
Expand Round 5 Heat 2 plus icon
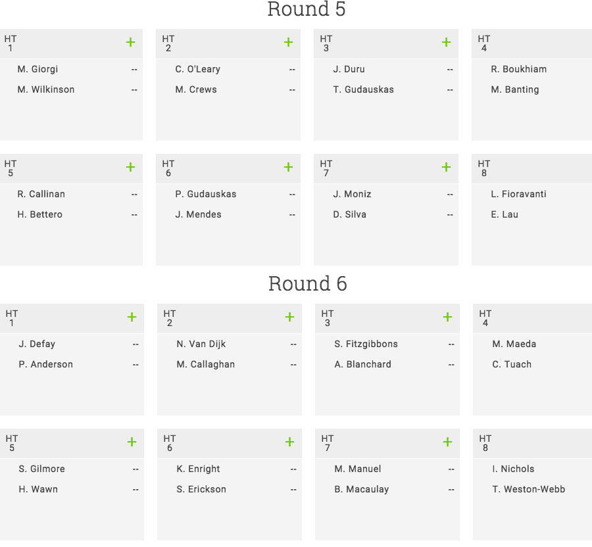pos(289,42)
